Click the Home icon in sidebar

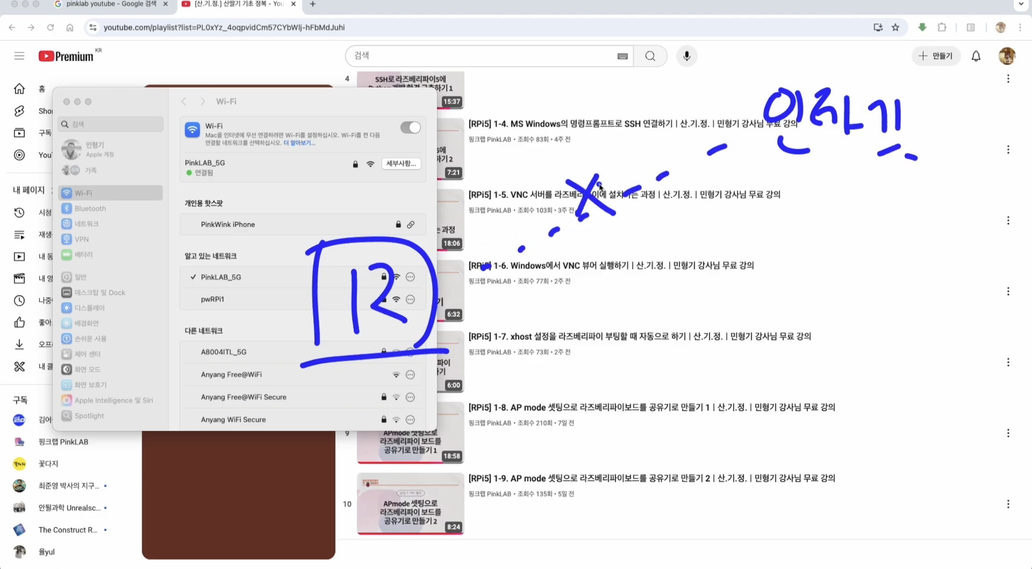pos(19,89)
